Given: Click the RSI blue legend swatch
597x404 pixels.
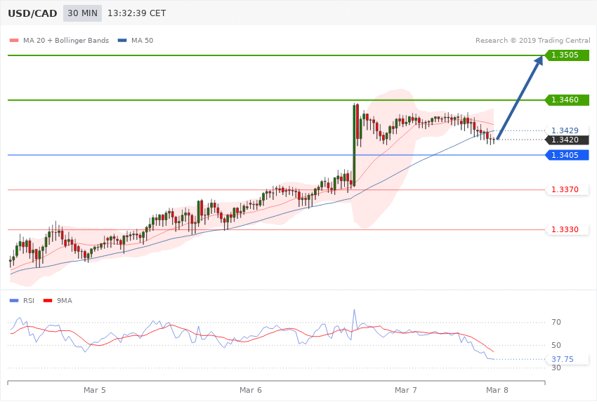Looking at the screenshot, I should point(14,301).
